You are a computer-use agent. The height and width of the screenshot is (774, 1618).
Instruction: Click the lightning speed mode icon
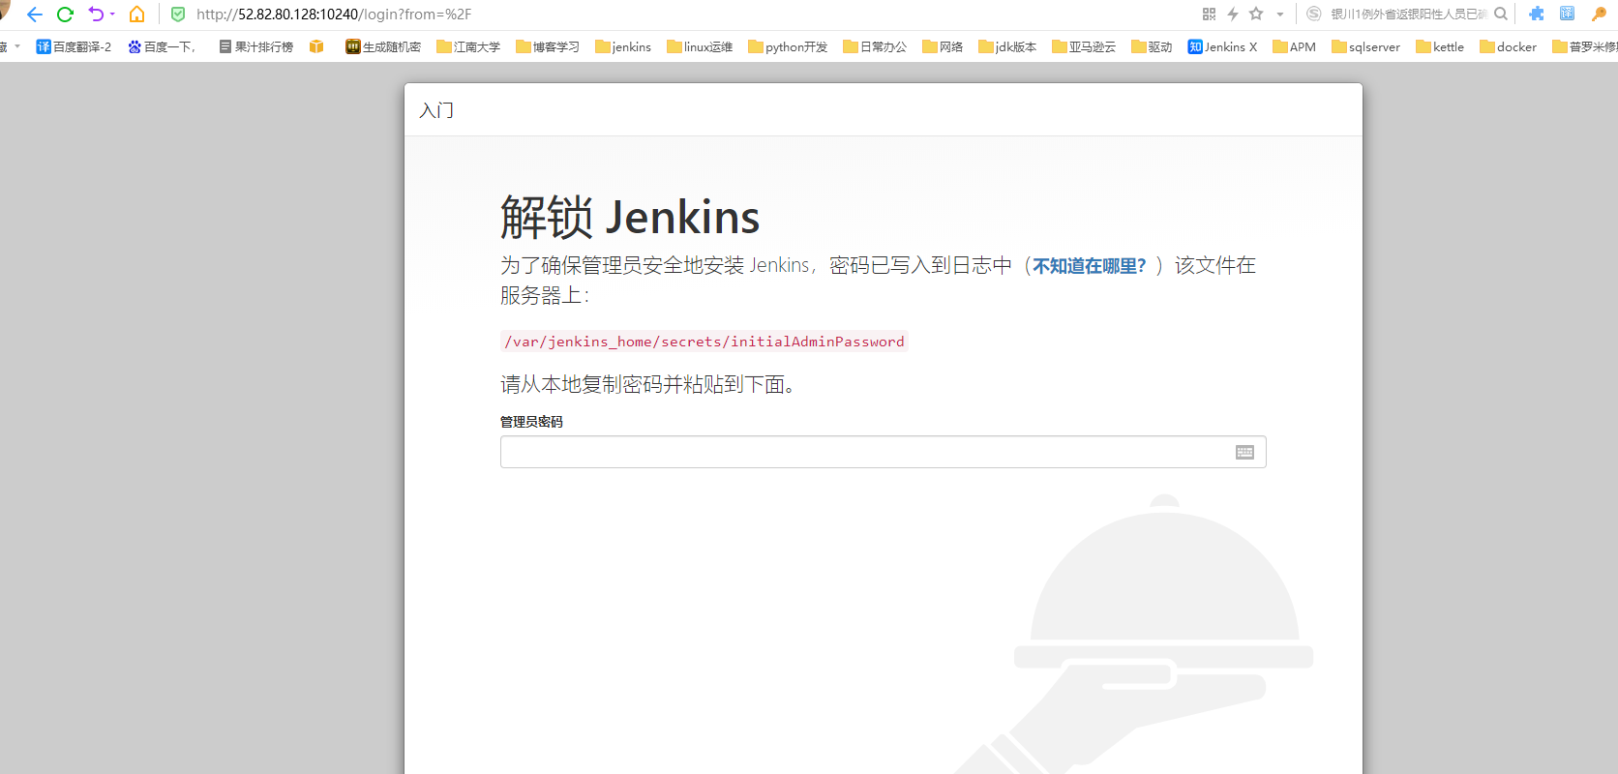(x=1232, y=14)
